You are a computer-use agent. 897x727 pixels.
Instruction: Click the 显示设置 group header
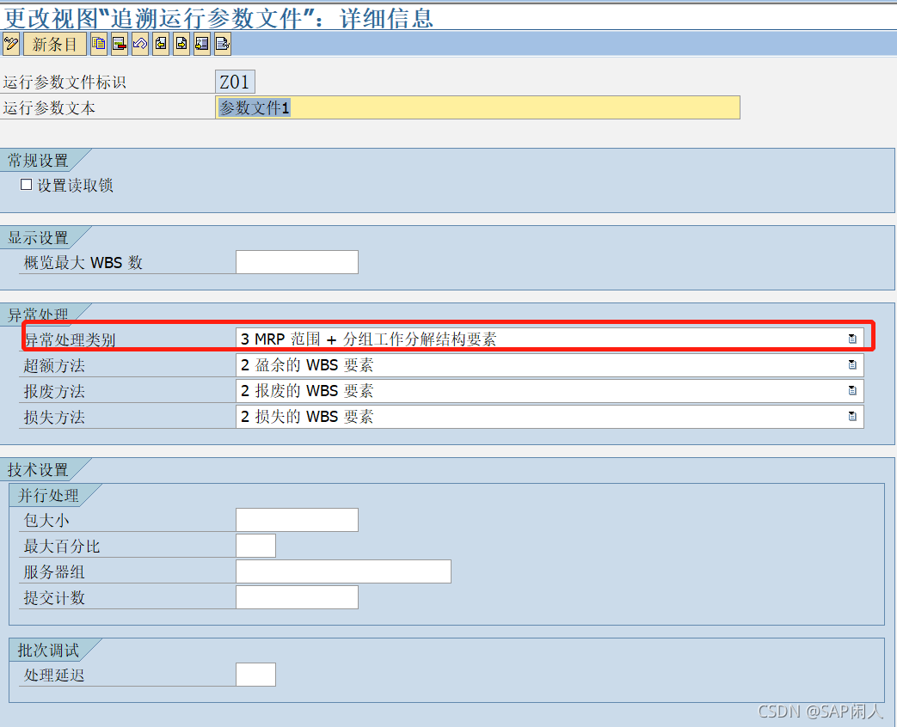pos(38,238)
